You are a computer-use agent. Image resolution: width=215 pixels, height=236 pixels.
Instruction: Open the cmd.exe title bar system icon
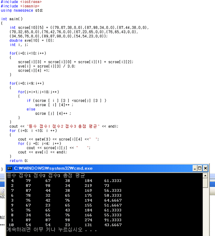coord(10,168)
